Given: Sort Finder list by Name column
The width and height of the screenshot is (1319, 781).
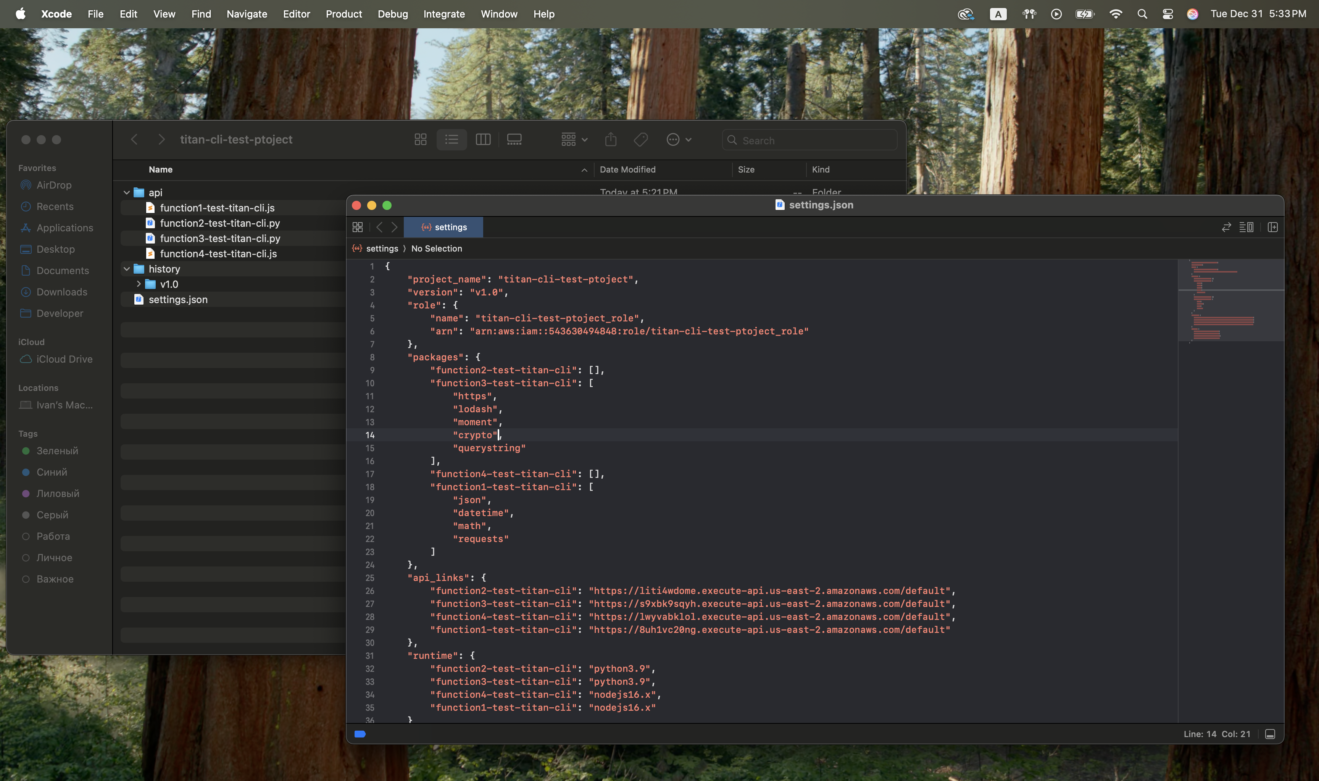Looking at the screenshot, I should tap(160, 169).
